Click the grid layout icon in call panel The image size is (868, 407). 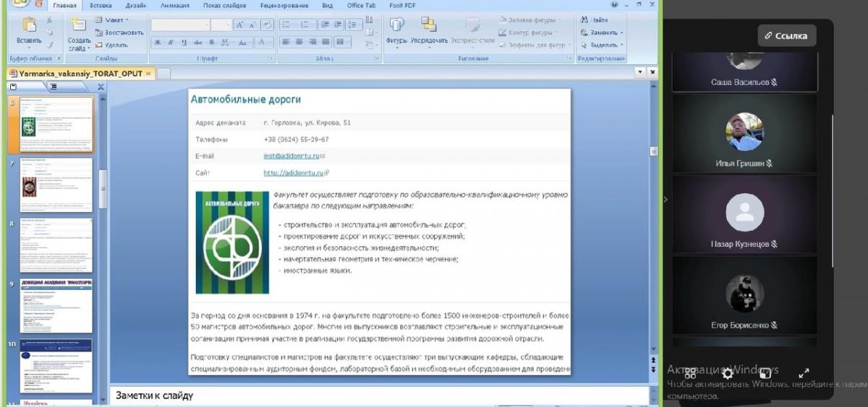click(690, 374)
